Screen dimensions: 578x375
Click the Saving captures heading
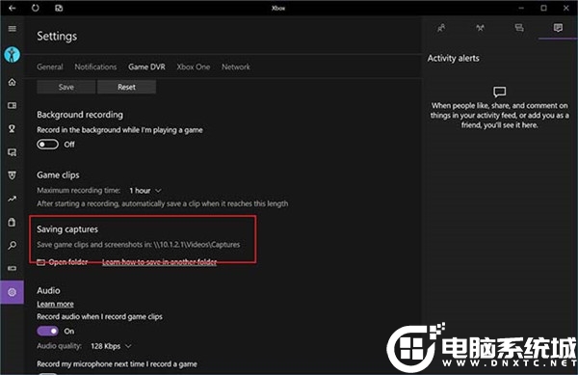click(x=67, y=229)
